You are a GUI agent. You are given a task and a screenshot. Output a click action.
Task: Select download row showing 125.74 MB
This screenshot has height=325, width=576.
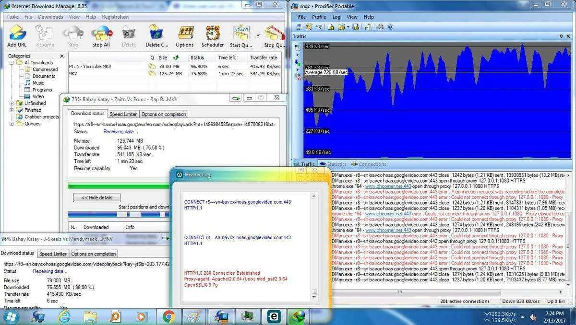[175, 74]
